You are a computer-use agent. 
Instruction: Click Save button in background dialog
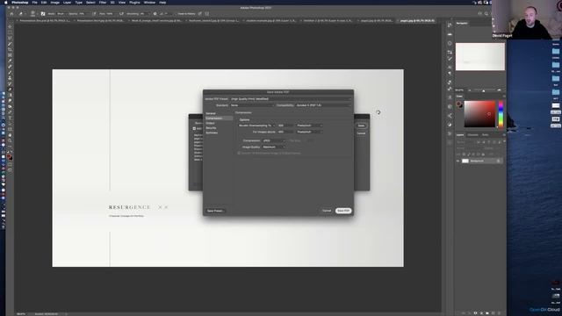click(361, 126)
